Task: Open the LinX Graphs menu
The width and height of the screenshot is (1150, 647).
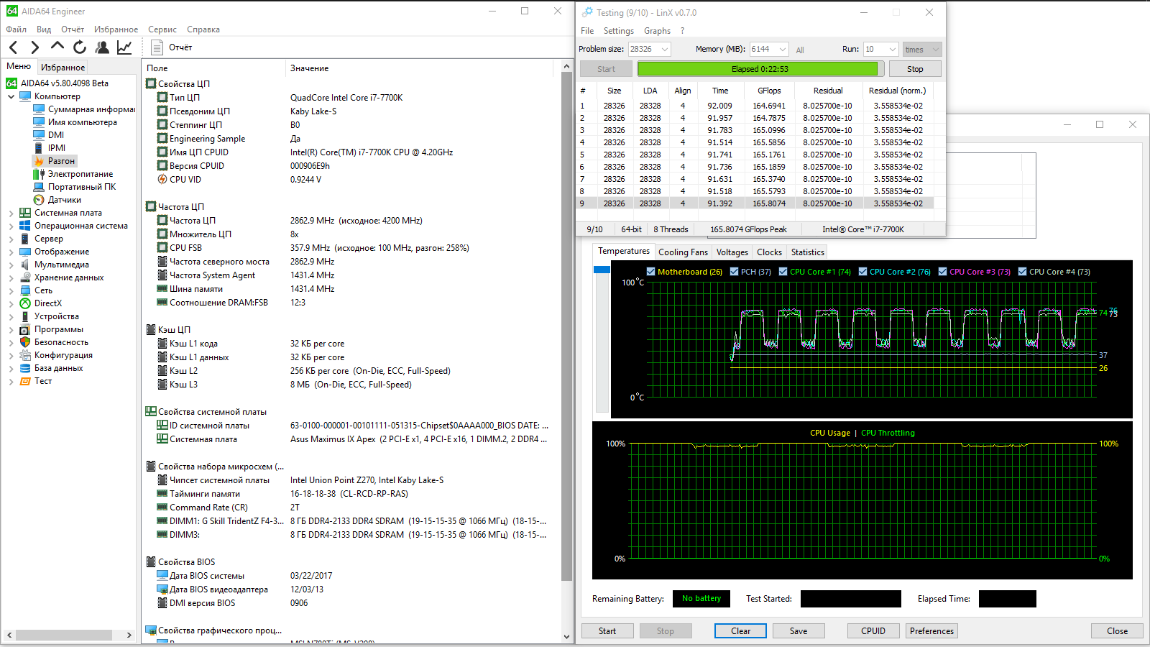Action: 657,31
